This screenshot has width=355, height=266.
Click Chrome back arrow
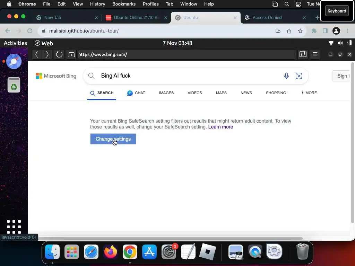(x=8, y=31)
